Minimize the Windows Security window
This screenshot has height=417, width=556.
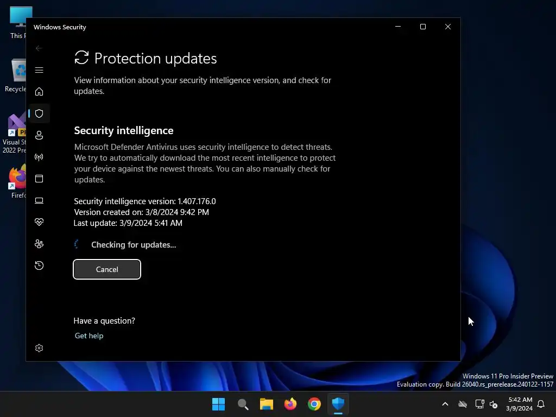[398, 27]
